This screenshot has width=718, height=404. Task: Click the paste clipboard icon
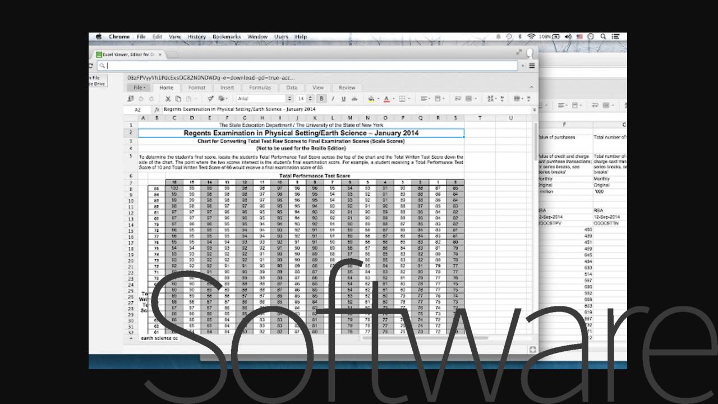[188, 99]
